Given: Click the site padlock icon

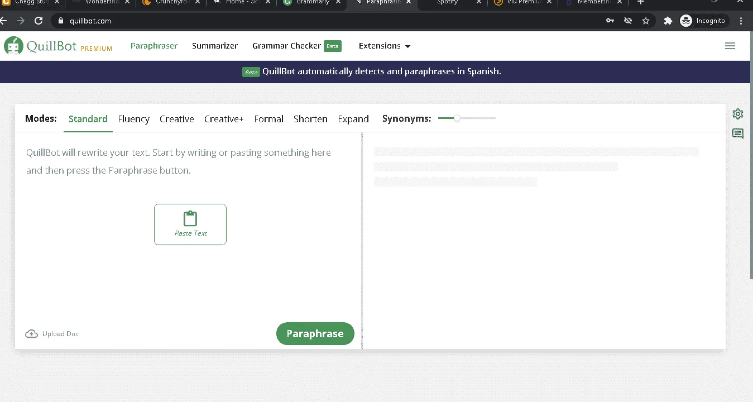Looking at the screenshot, I should tap(61, 21).
